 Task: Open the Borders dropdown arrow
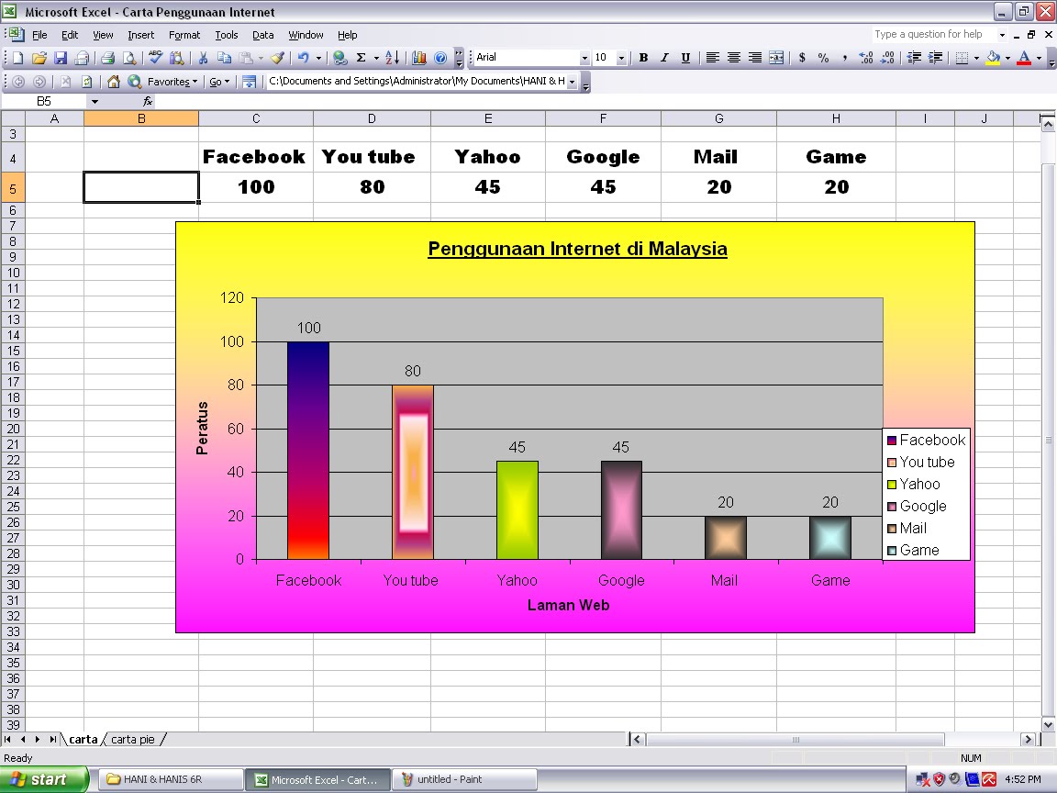click(x=976, y=58)
